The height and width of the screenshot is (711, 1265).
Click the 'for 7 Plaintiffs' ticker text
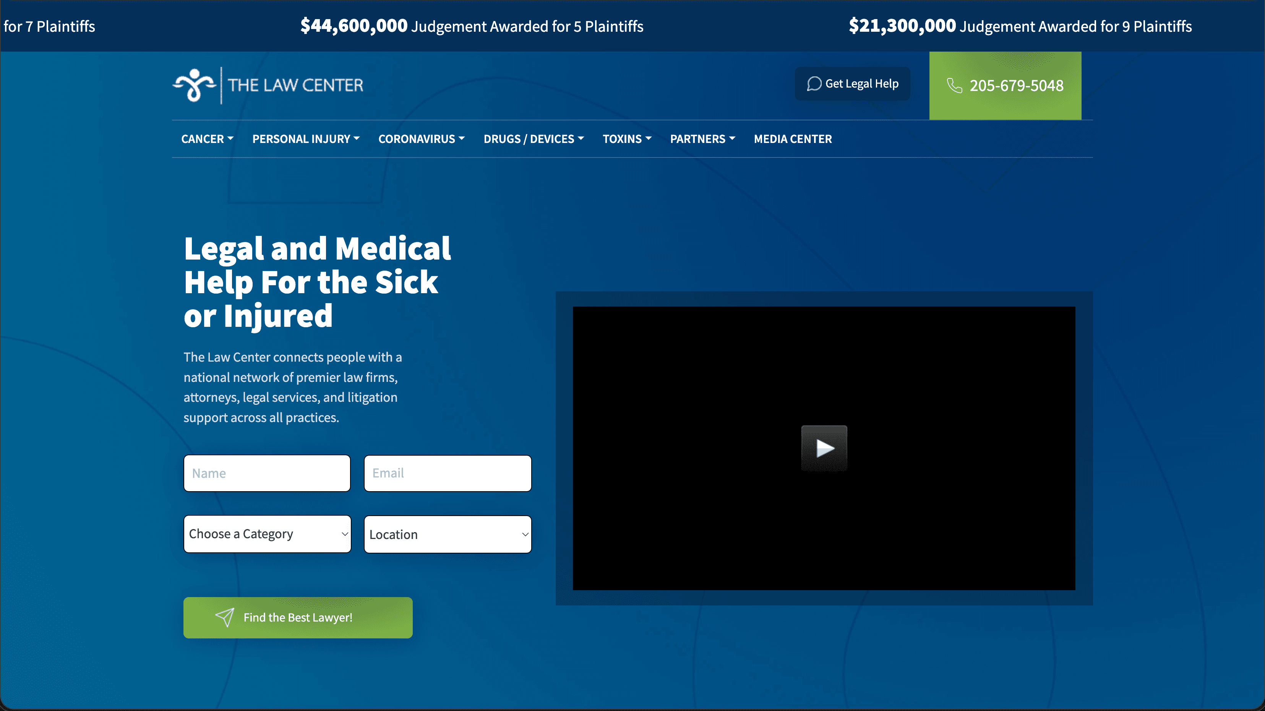point(49,26)
